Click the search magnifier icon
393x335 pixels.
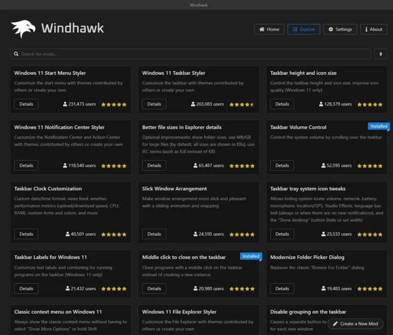16,54
